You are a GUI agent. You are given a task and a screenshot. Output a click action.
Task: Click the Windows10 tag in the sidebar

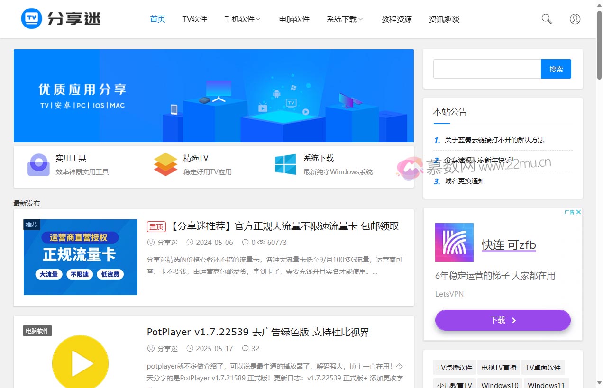click(x=500, y=385)
